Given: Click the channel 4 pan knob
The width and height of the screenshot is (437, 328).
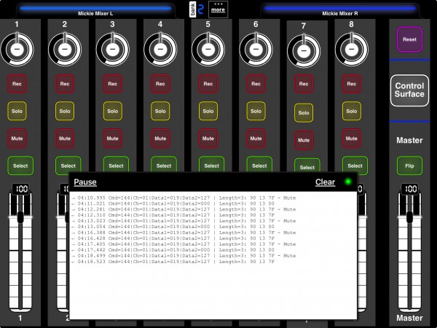Looking at the screenshot, I should pyautogui.click(x=160, y=49).
